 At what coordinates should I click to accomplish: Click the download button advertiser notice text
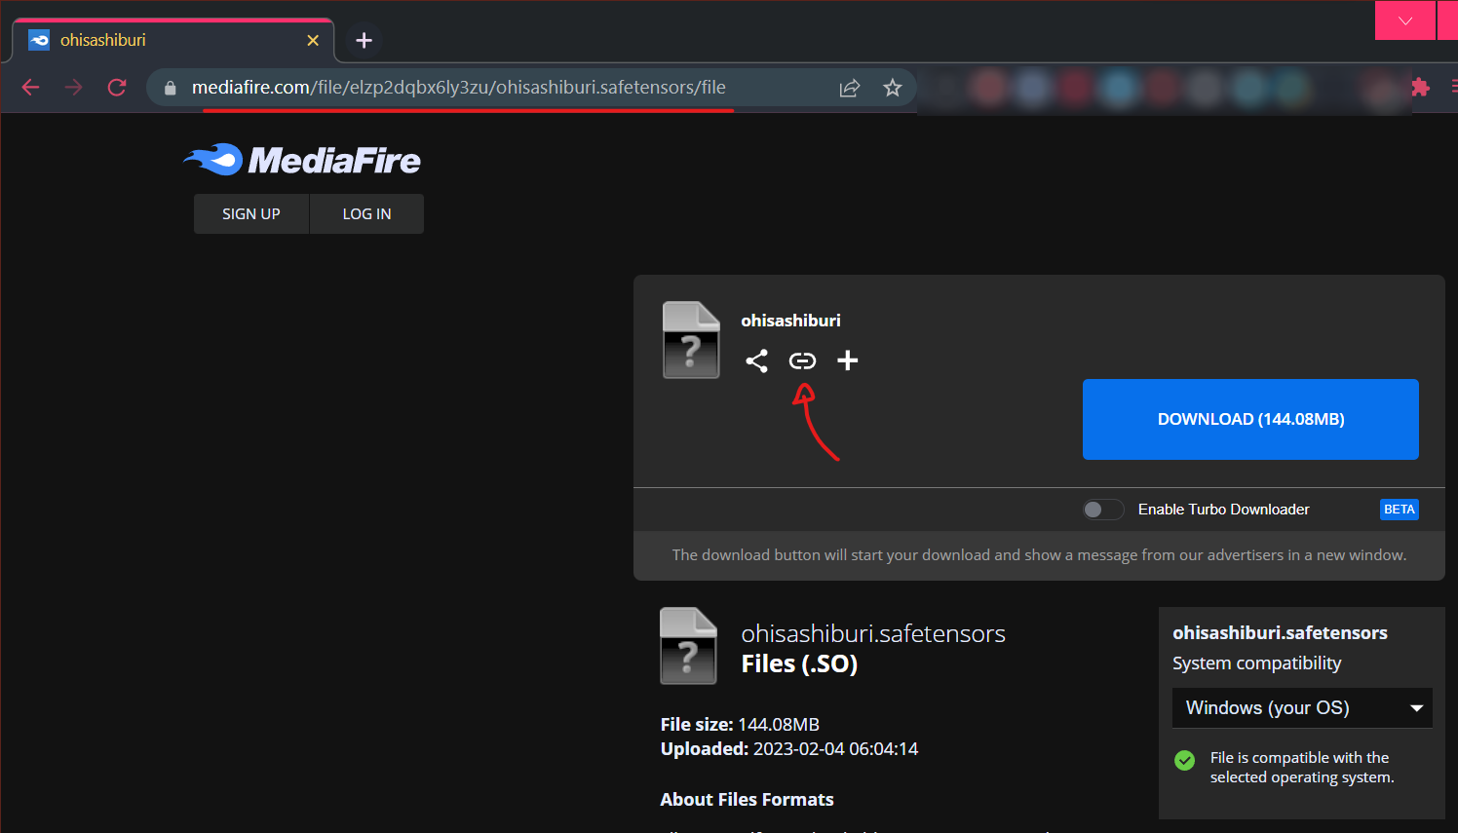tap(1039, 555)
